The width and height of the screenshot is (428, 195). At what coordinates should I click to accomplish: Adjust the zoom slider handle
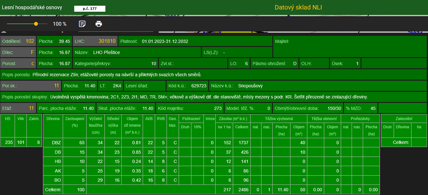click(x=36, y=24)
